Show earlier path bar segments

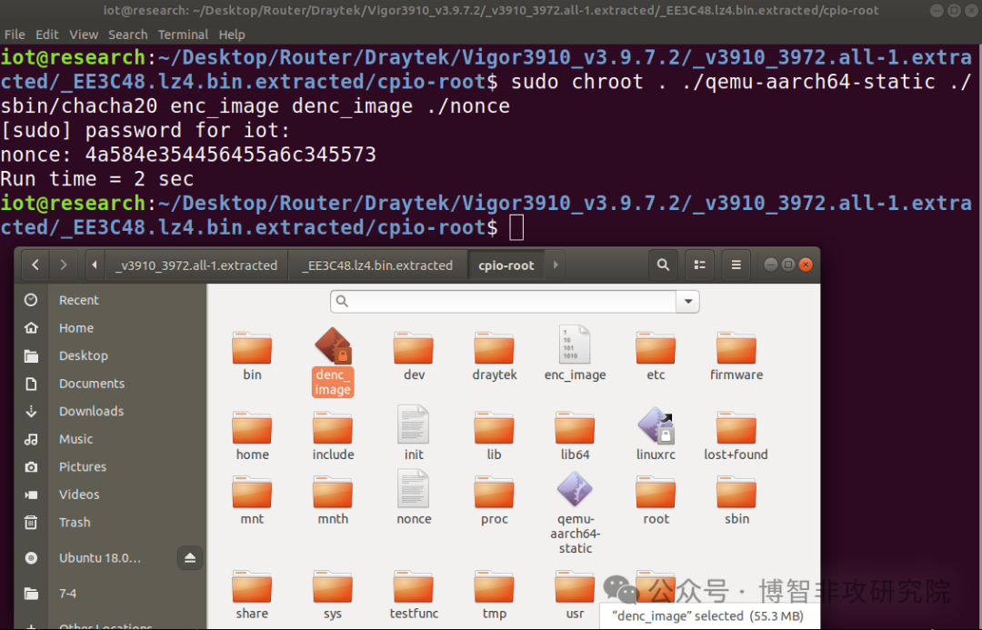coord(95,265)
